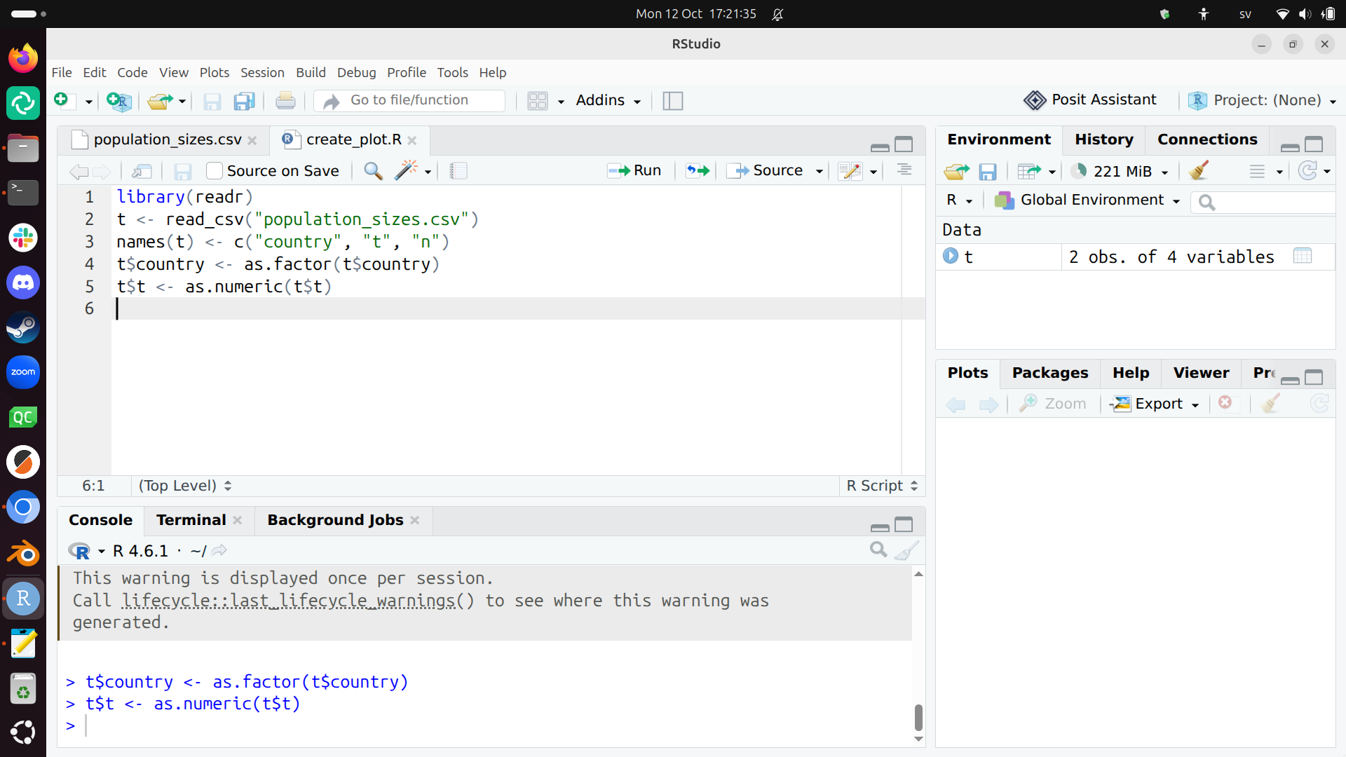Open the R Script file type selector
The height and width of the screenshot is (757, 1346).
click(882, 486)
